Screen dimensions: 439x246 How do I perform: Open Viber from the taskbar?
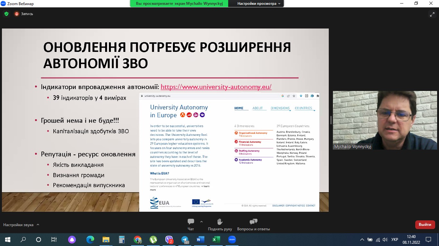[169, 240]
